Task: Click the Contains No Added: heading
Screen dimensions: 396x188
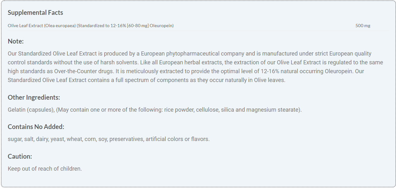Action: click(36, 127)
